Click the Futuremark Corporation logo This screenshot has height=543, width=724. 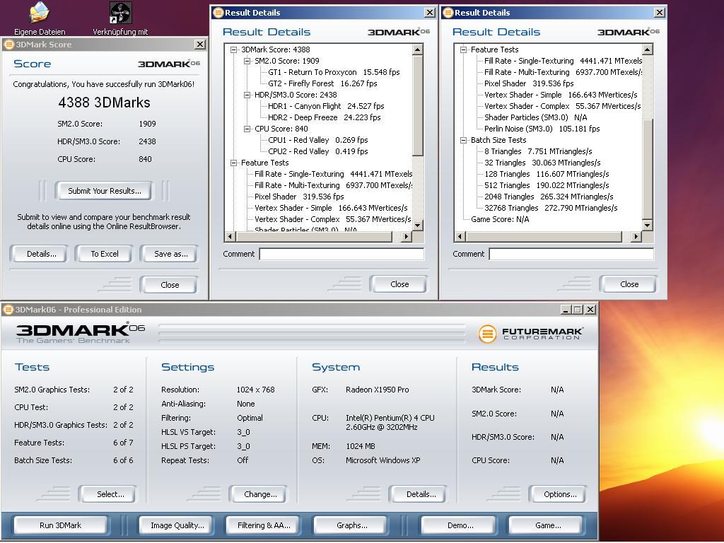tap(530, 334)
